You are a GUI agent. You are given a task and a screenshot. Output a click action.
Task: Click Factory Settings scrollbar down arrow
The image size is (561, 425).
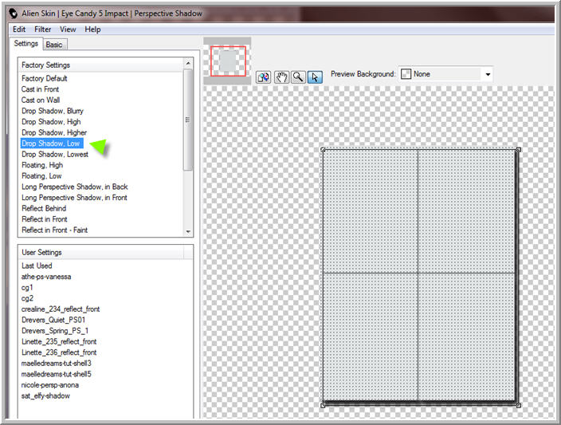[188, 232]
